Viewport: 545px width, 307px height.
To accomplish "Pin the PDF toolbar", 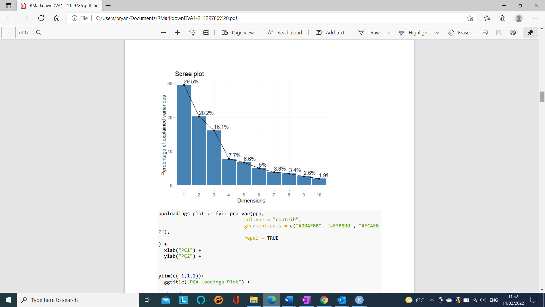I will 530,32.
